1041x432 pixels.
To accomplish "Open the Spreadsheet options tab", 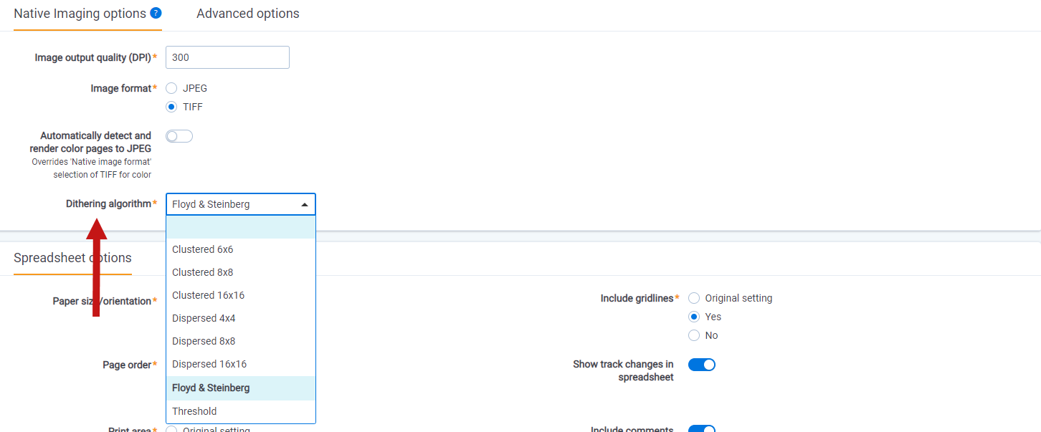I will [72, 258].
